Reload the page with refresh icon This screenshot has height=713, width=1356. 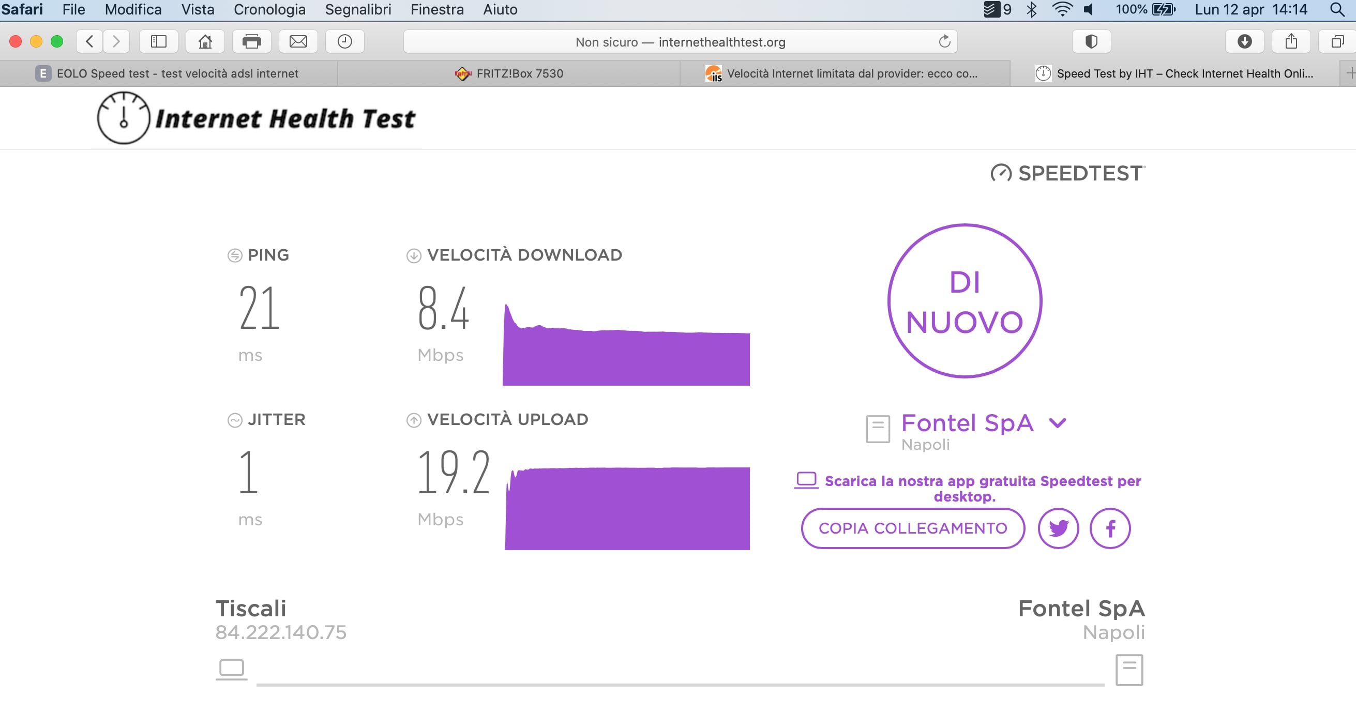[x=944, y=41]
